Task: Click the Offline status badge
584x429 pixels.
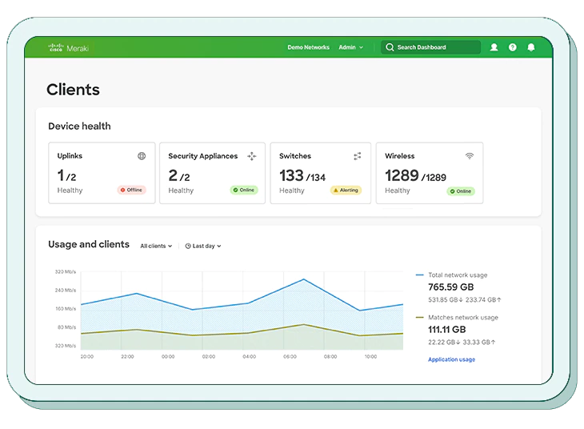Action: point(132,190)
